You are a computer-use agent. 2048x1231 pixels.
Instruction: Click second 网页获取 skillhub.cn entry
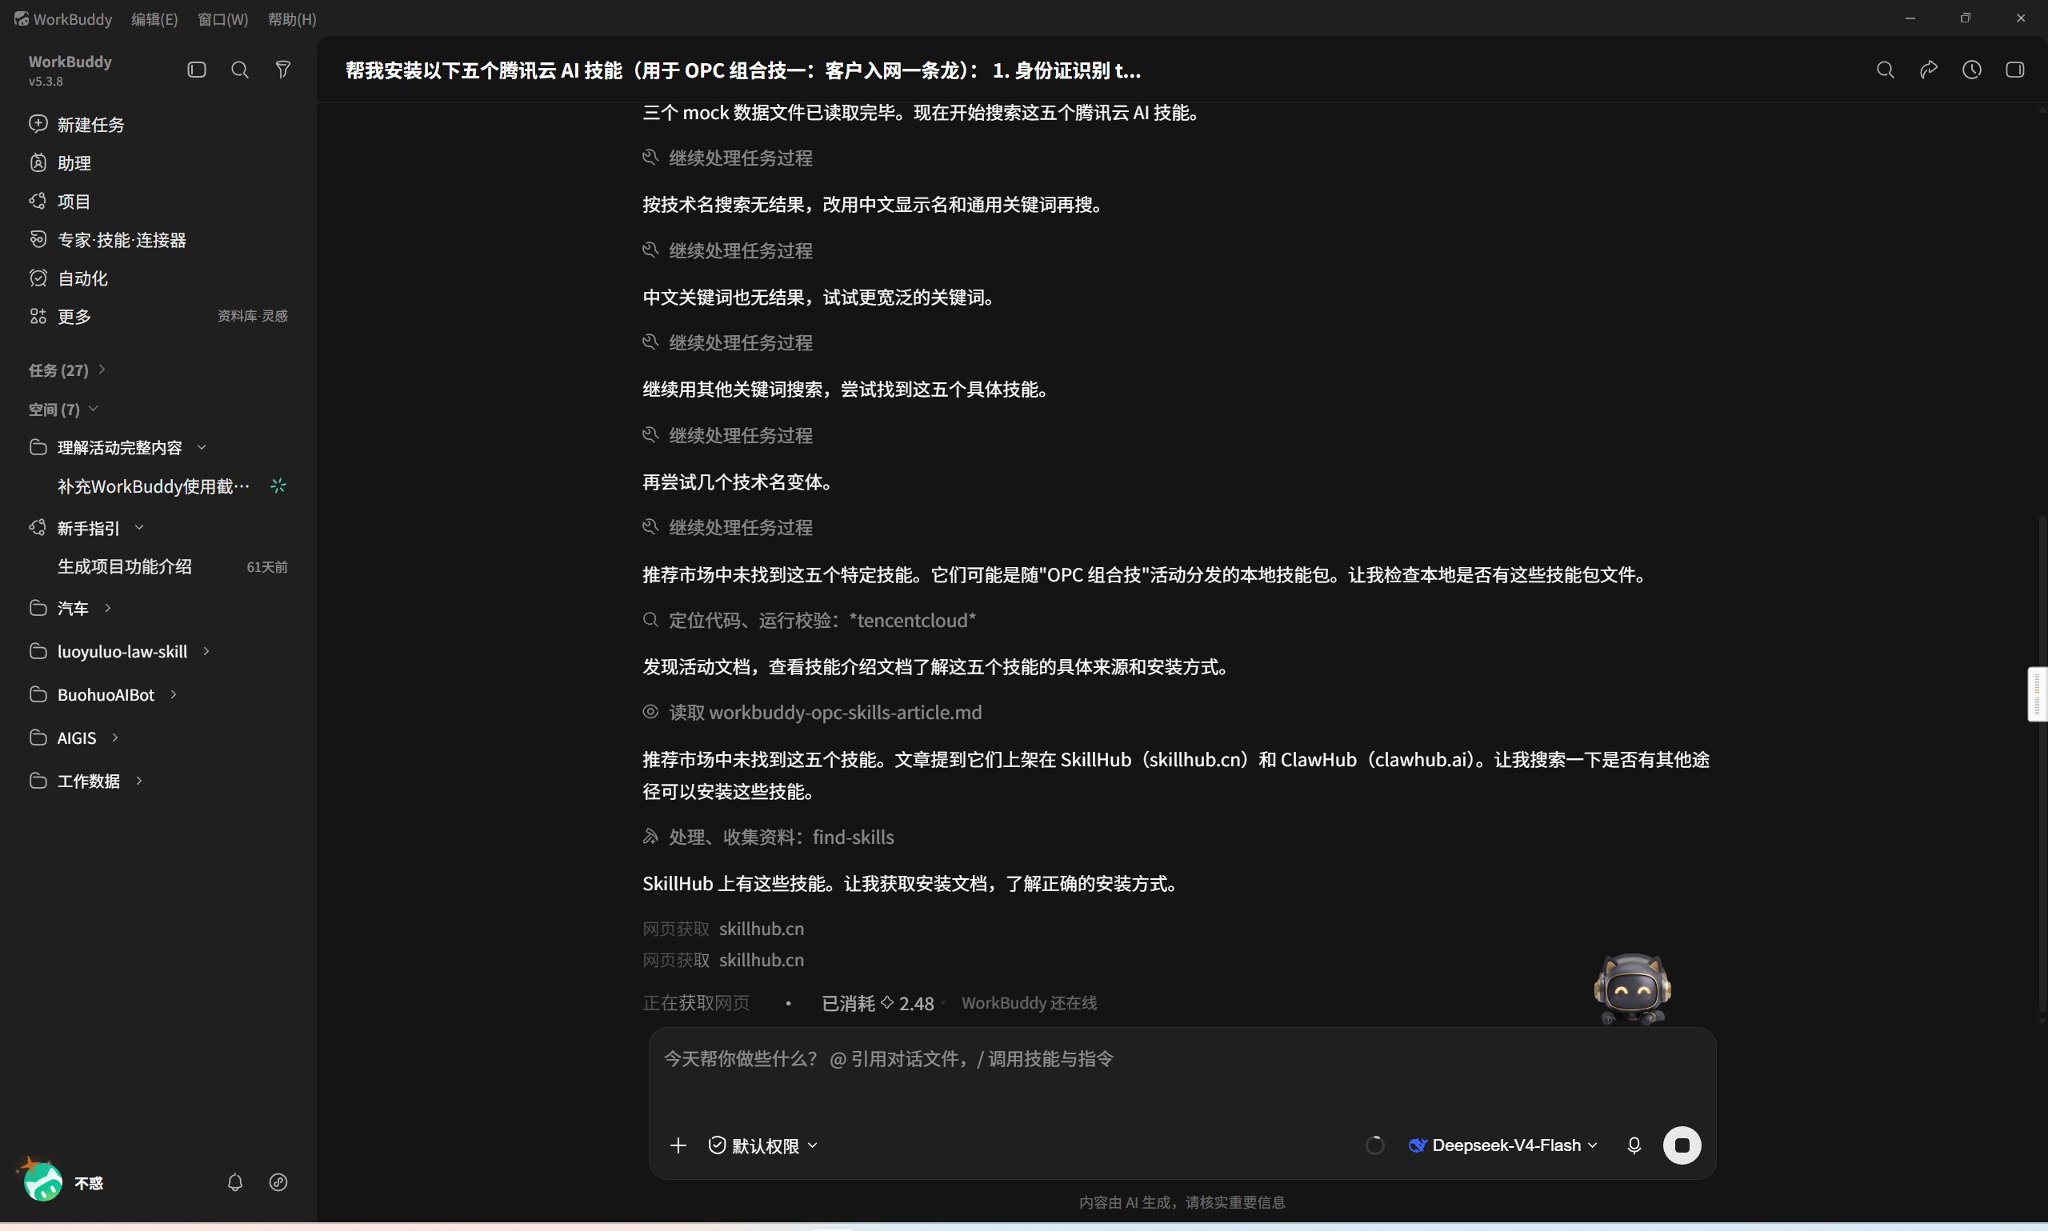tap(723, 960)
